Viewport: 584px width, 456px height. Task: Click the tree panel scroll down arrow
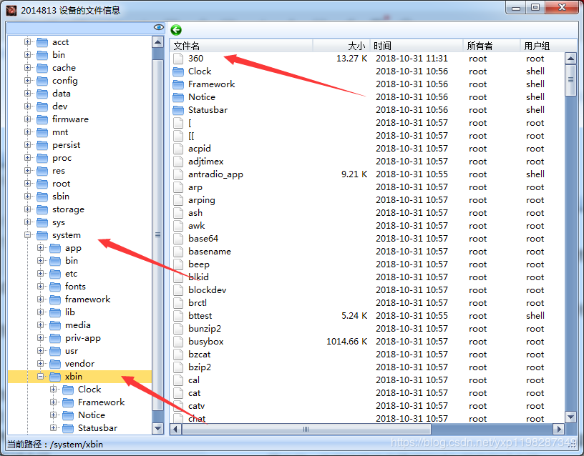point(158,428)
